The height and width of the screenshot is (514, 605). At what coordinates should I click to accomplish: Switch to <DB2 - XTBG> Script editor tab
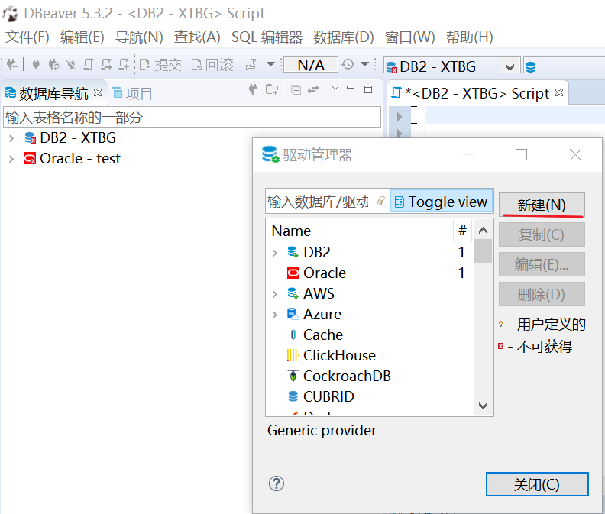(477, 93)
